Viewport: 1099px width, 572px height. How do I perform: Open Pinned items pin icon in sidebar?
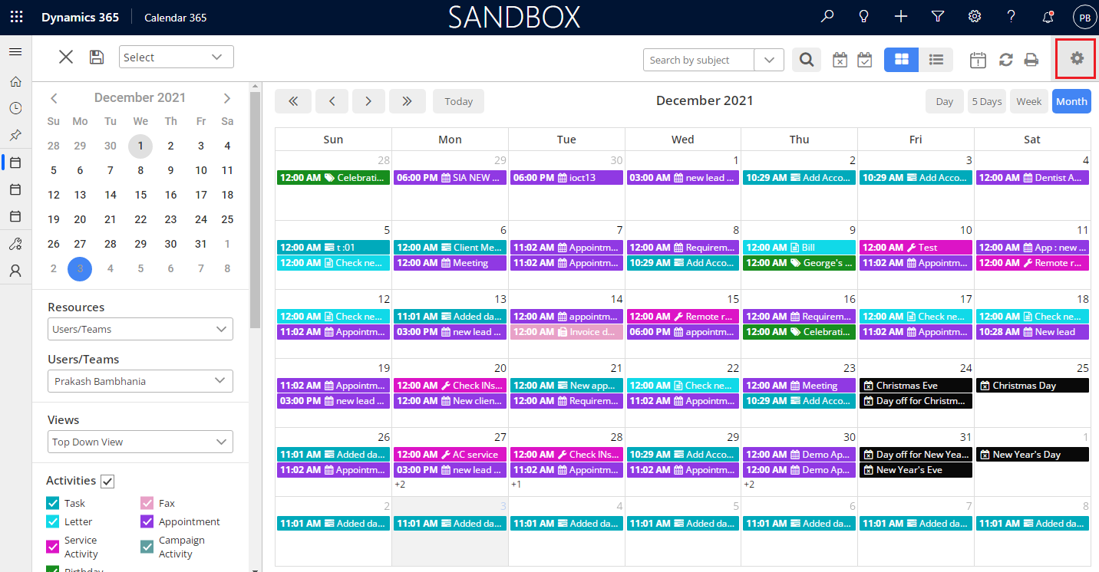click(15, 135)
